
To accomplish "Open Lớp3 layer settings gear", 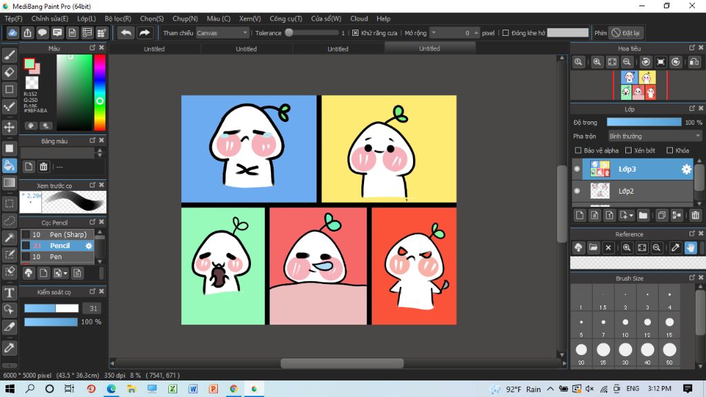I will coord(686,169).
